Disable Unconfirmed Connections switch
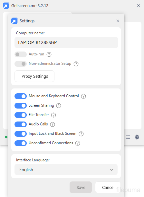This screenshot has width=144, height=197. pyautogui.click(x=21, y=143)
